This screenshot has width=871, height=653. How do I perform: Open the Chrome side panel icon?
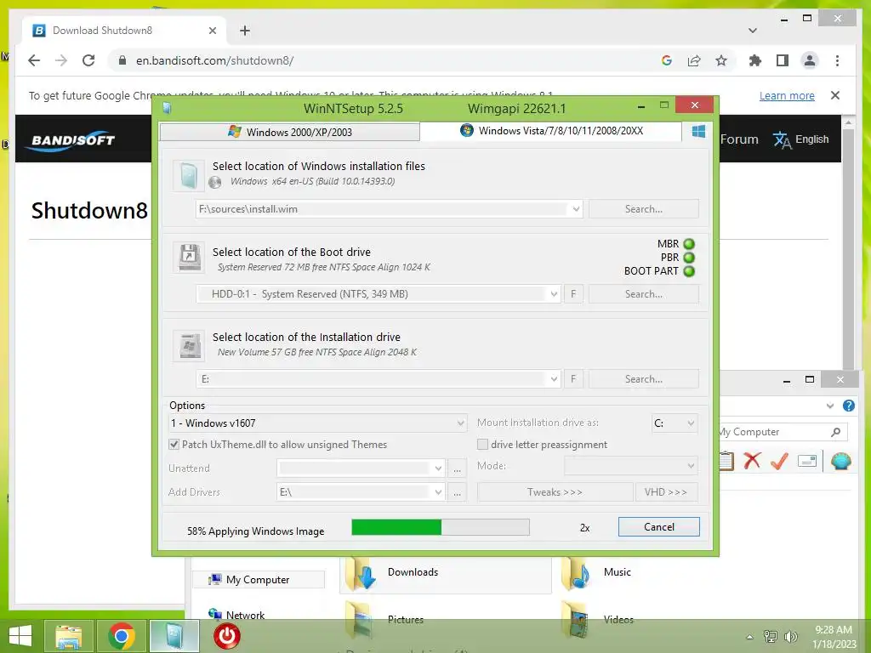783,60
